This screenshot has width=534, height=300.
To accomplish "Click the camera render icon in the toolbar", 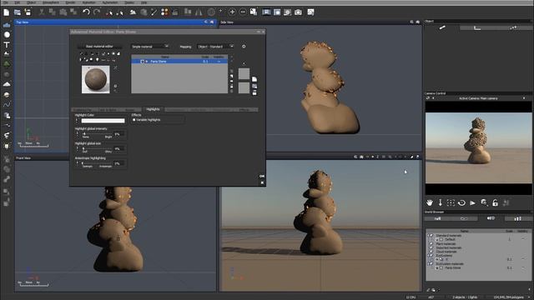I will coord(298,12).
